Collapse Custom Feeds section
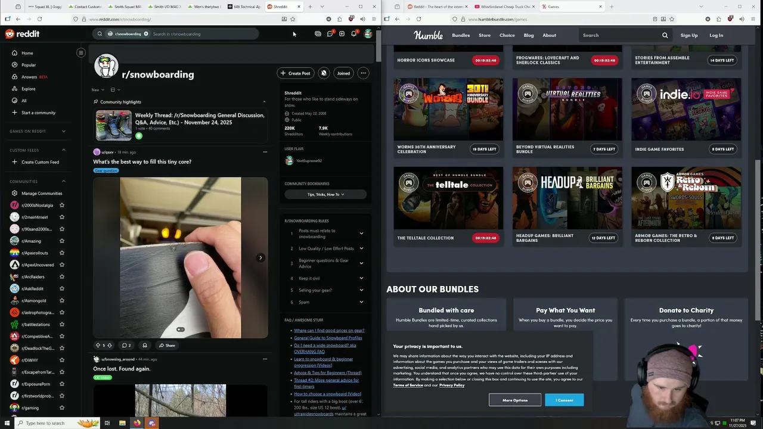Image resolution: width=763 pixels, height=429 pixels. [x=64, y=150]
